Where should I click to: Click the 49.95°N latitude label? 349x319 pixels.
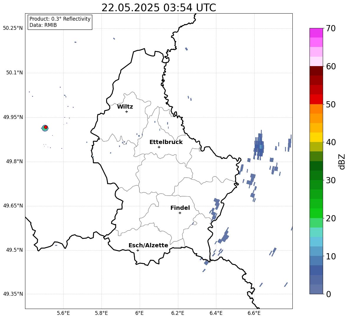(13, 117)
